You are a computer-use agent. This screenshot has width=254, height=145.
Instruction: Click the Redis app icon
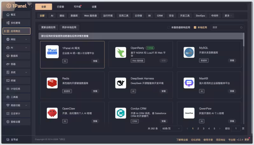tap(52, 83)
